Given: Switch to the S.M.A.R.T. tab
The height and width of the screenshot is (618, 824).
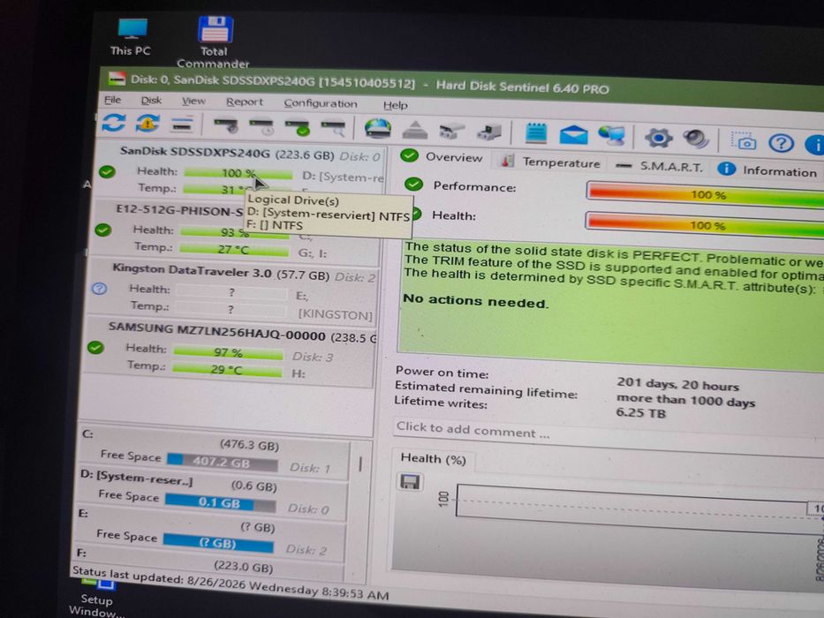Looking at the screenshot, I should click(661, 167).
